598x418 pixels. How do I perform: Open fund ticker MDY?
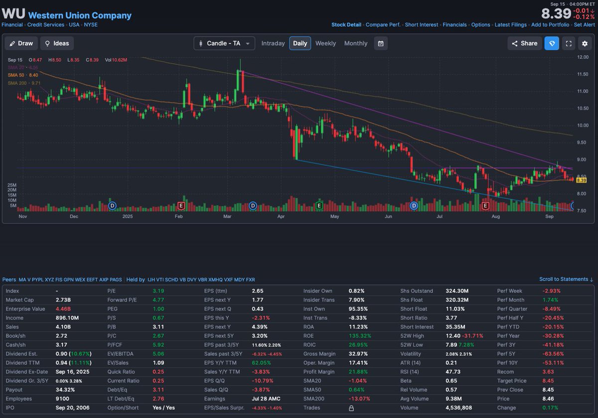[240, 280]
